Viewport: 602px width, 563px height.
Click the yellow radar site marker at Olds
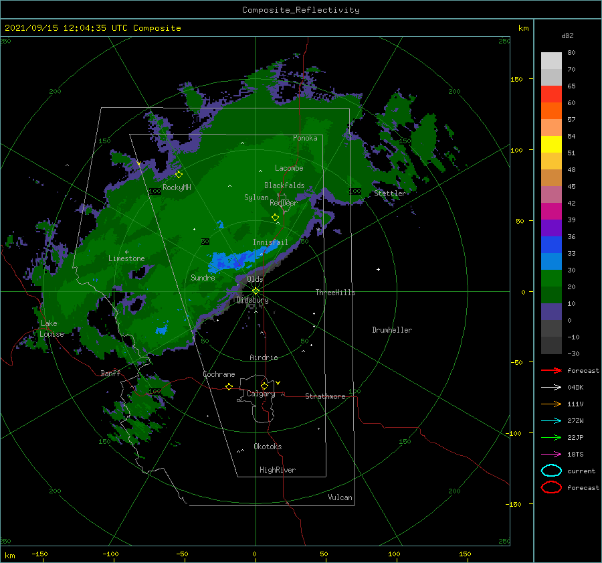(256, 291)
